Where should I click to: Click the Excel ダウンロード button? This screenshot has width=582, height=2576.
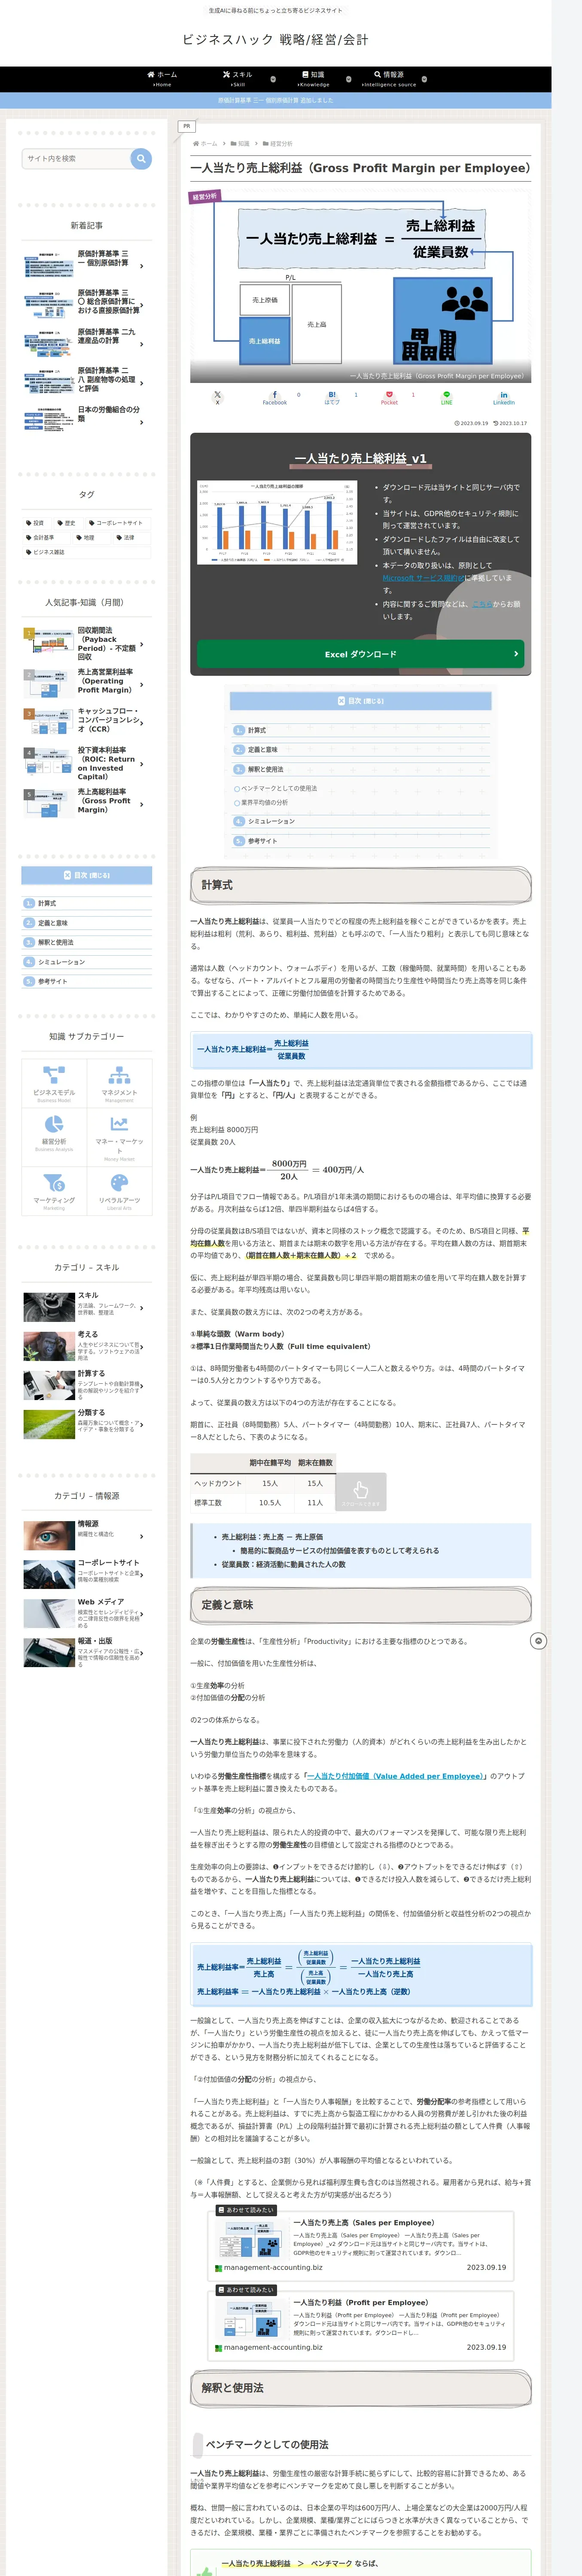tap(361, 654)
